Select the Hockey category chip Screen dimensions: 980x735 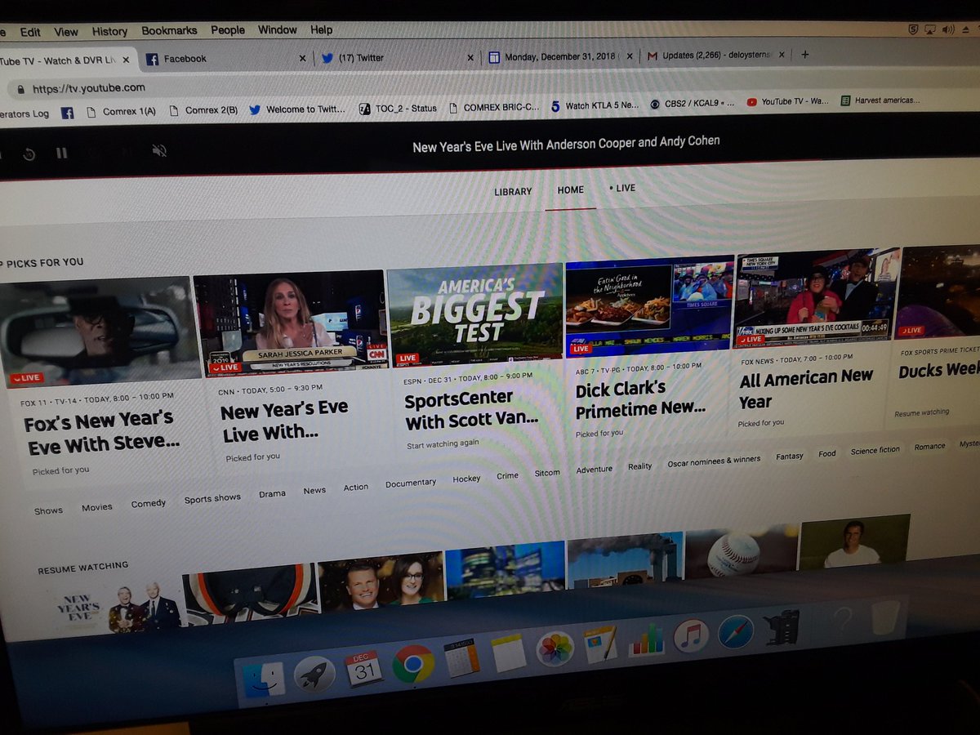point(466,479)
